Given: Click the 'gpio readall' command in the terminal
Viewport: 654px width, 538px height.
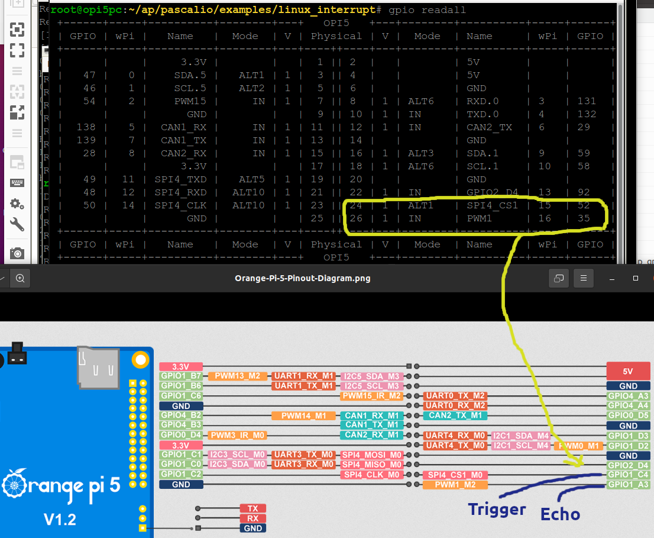Looking at the screenshot, I should pyautogui.click(x=427, y=10).
